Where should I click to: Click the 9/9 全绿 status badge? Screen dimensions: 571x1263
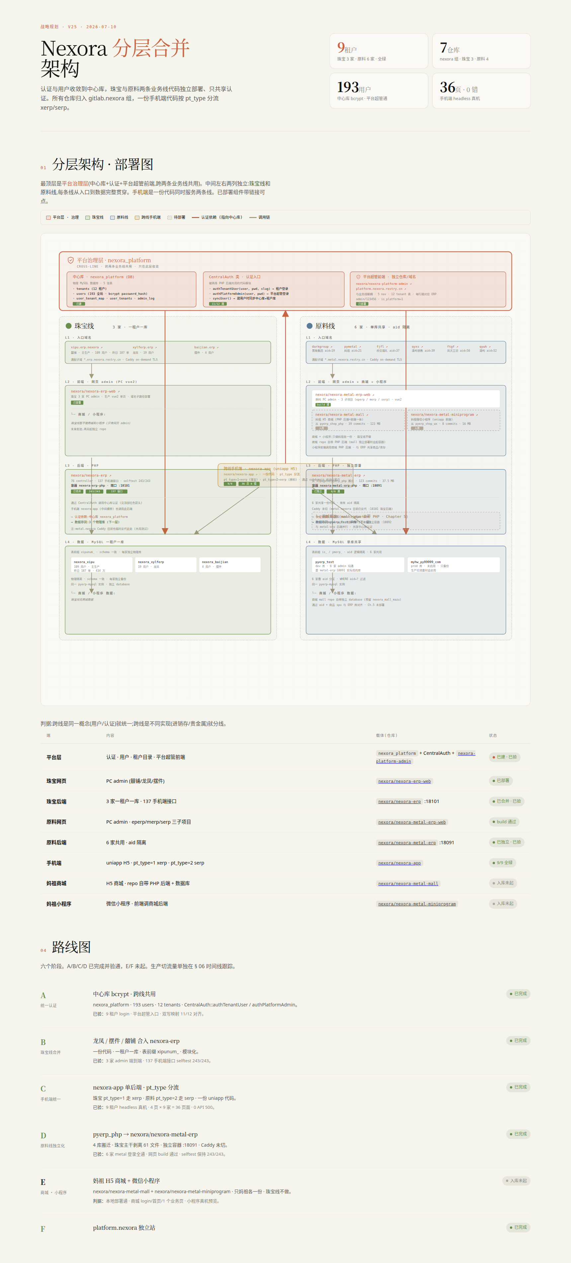[503, 862]
